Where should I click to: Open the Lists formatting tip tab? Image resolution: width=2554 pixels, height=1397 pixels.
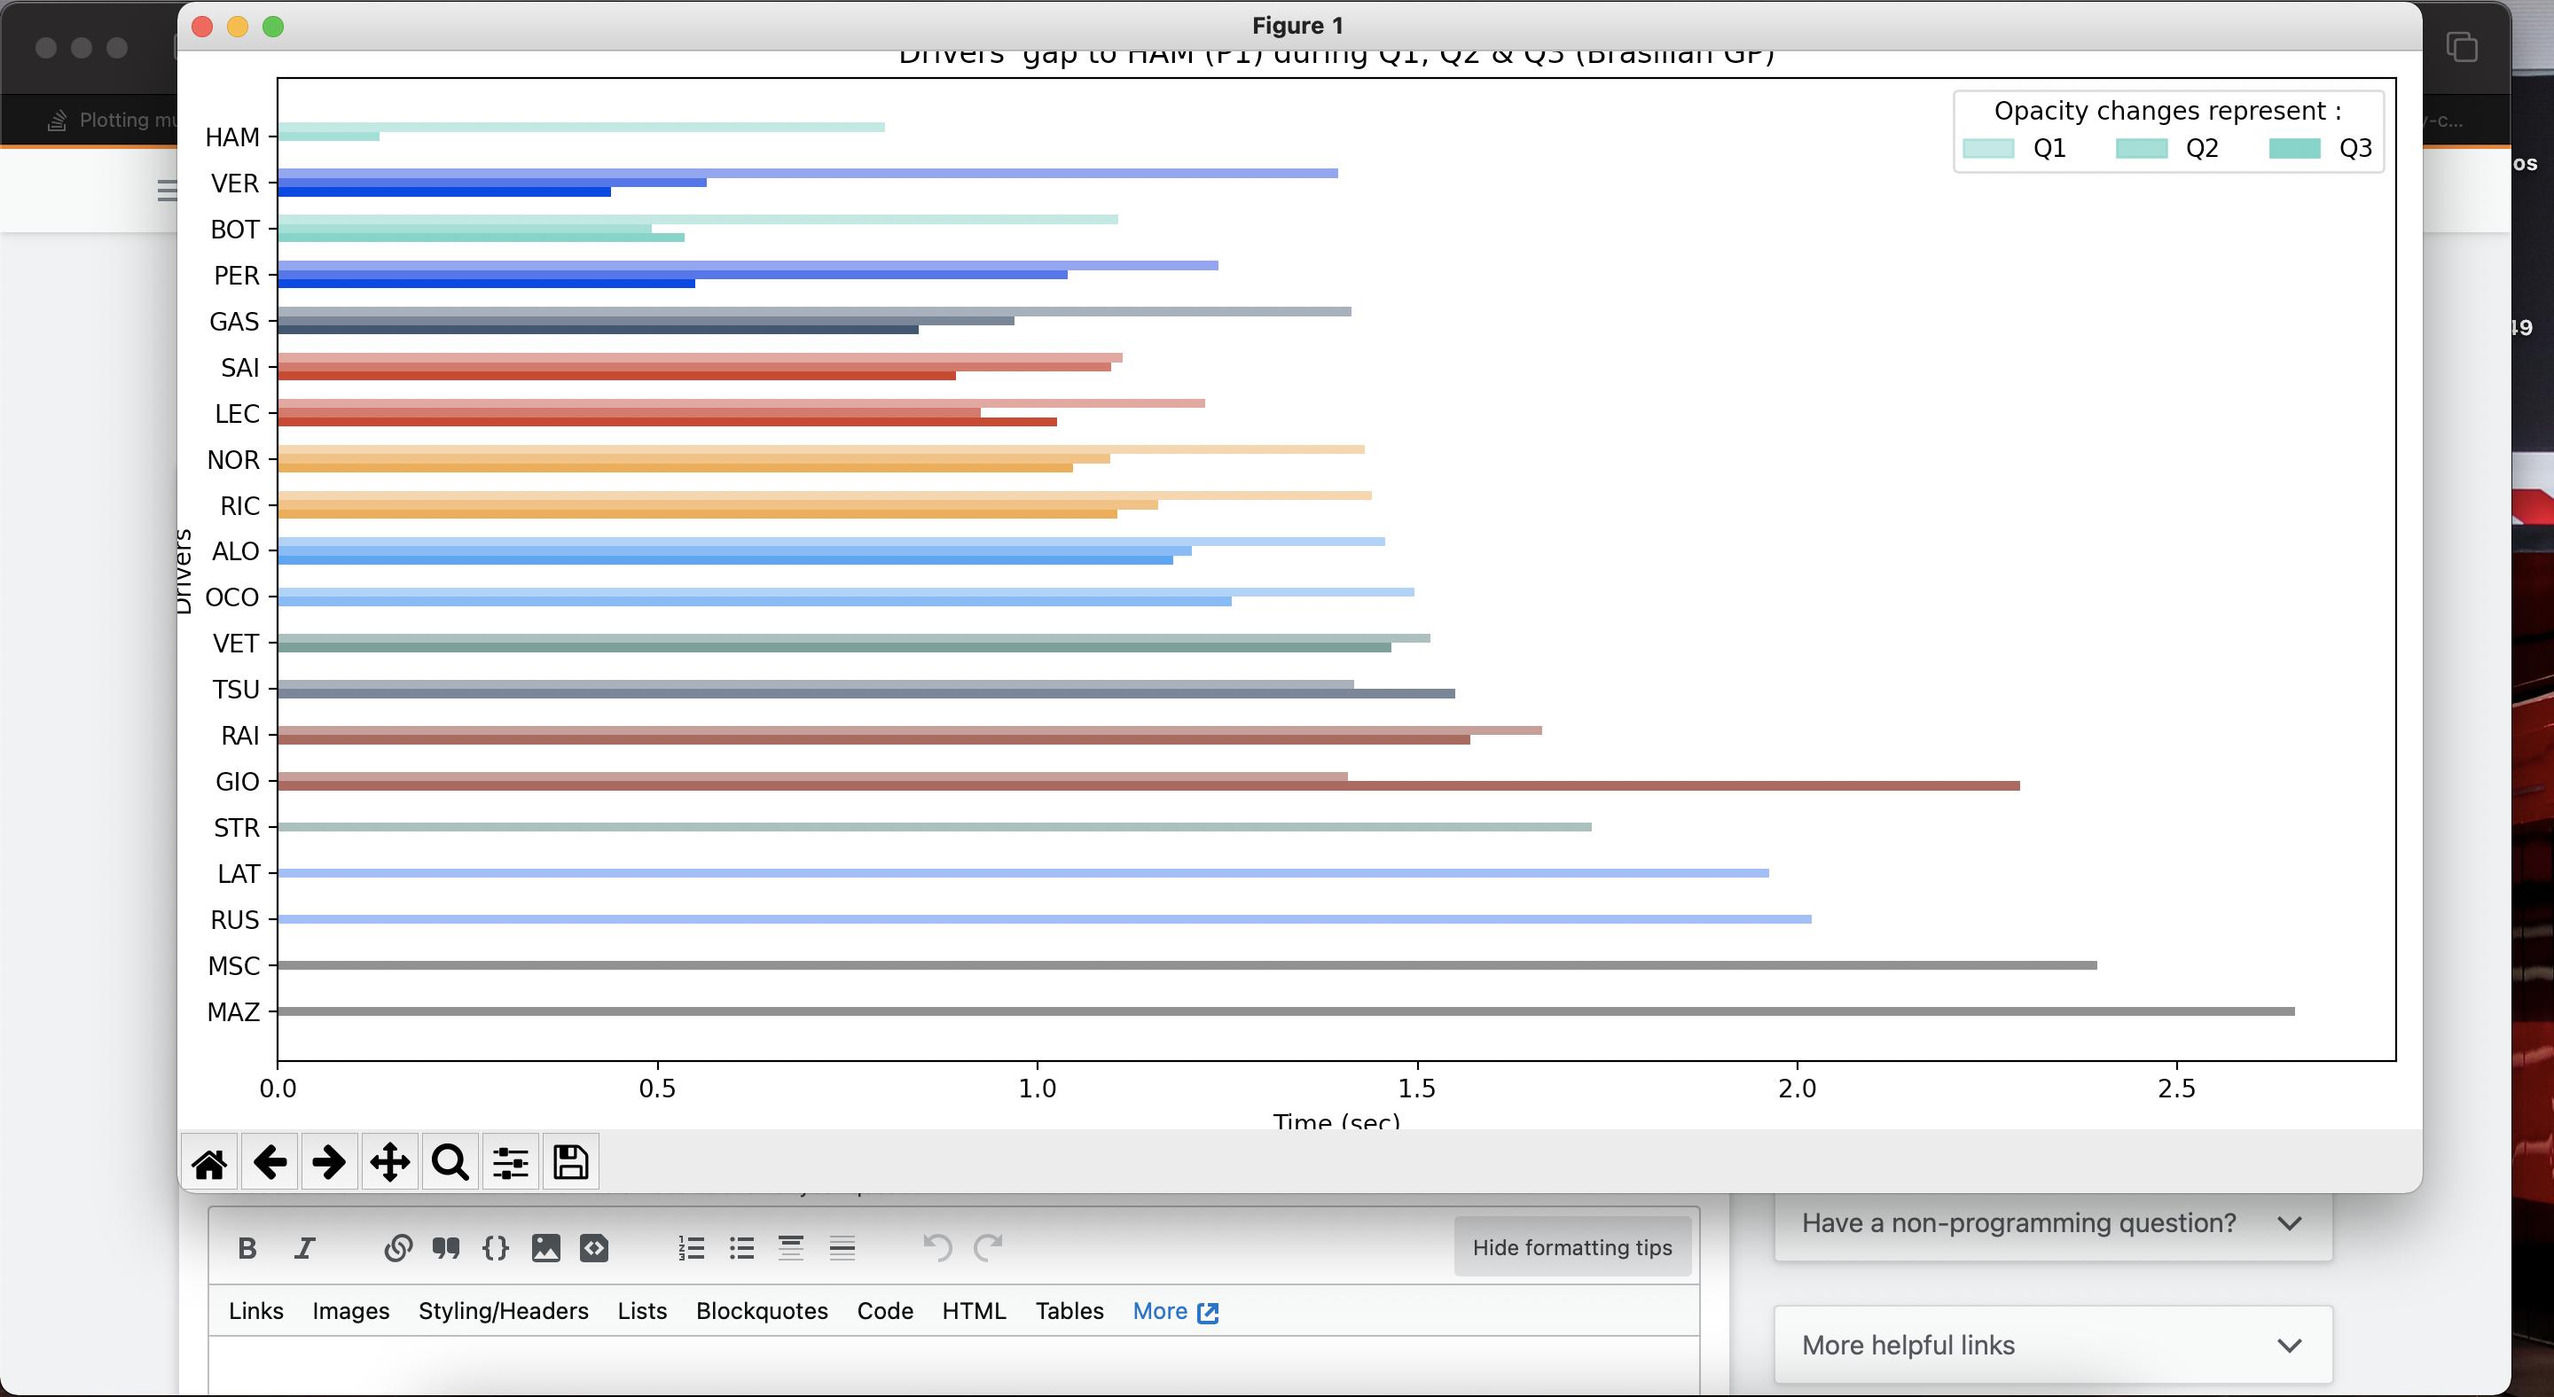(642, 1311)
